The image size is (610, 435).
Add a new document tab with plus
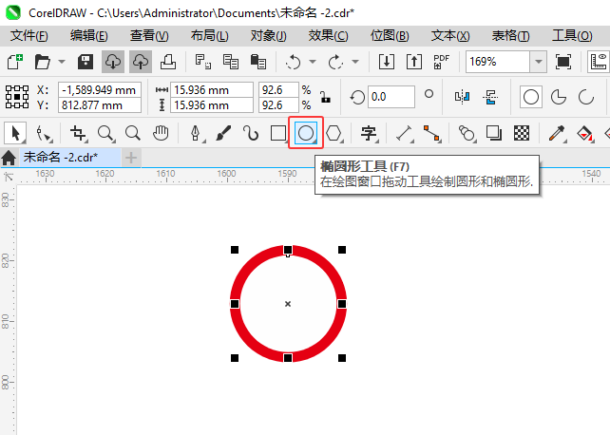(x=131, y=158)
